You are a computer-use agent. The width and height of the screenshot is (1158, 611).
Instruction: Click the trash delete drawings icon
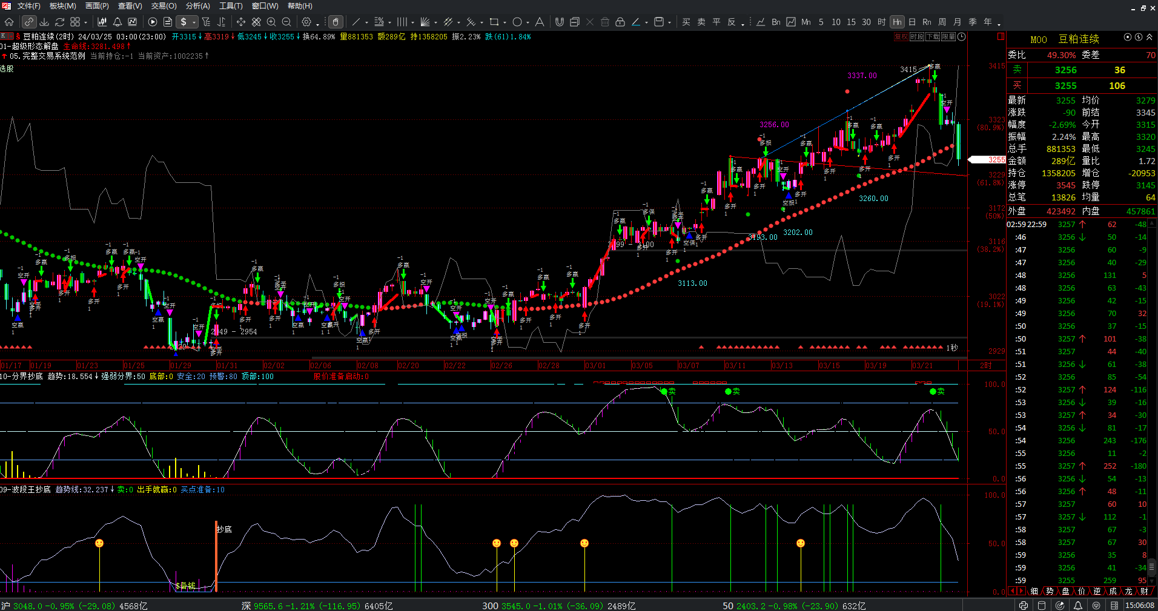pyautogui.click(x=604, y=22)
